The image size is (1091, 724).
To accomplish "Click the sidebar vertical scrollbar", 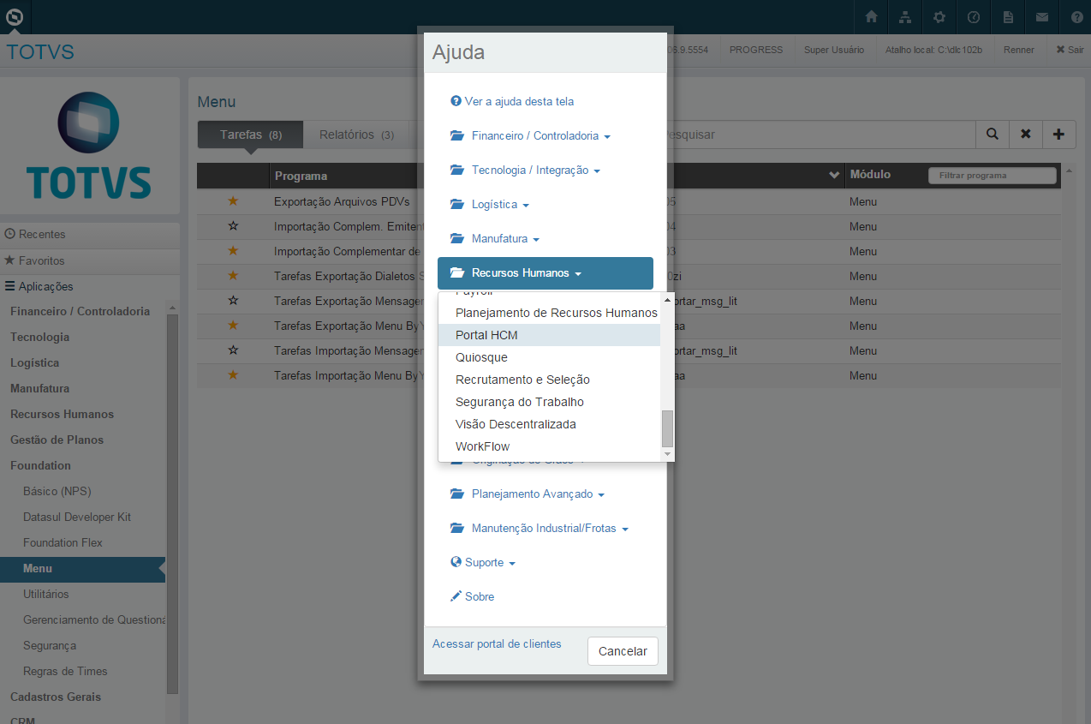I will pyautogui.click(x=172, y=504).
